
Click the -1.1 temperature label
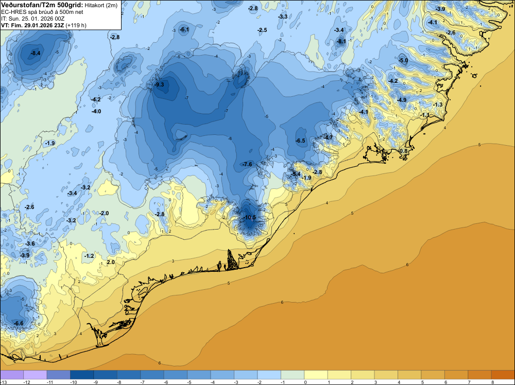[425, 115]
